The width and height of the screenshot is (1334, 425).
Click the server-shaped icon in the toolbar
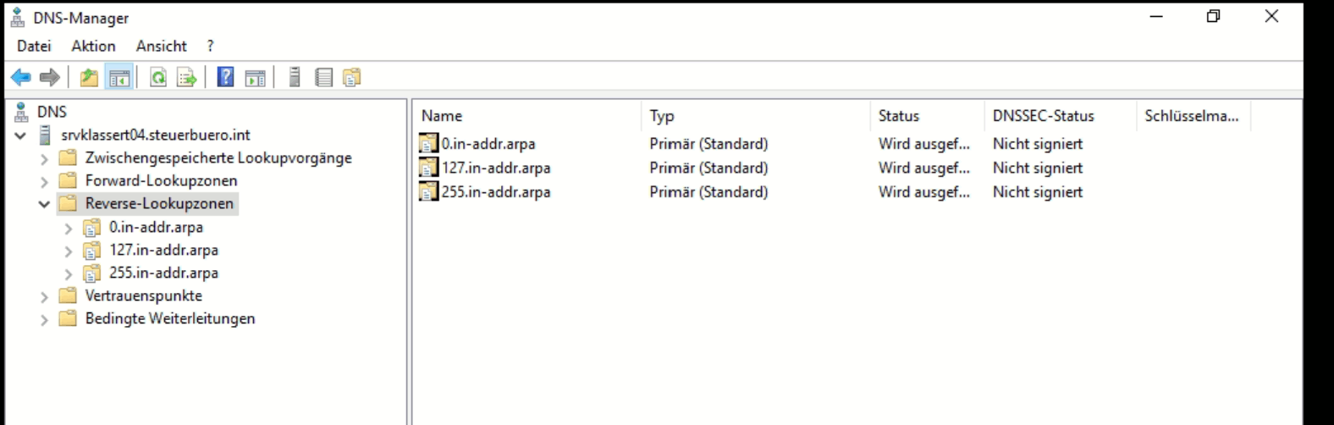tap(295, 78)
